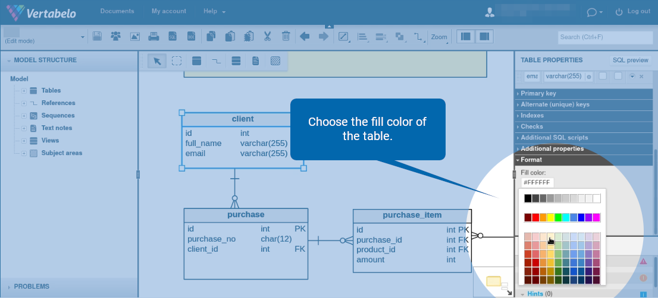Expand the Indexes section

532,116
